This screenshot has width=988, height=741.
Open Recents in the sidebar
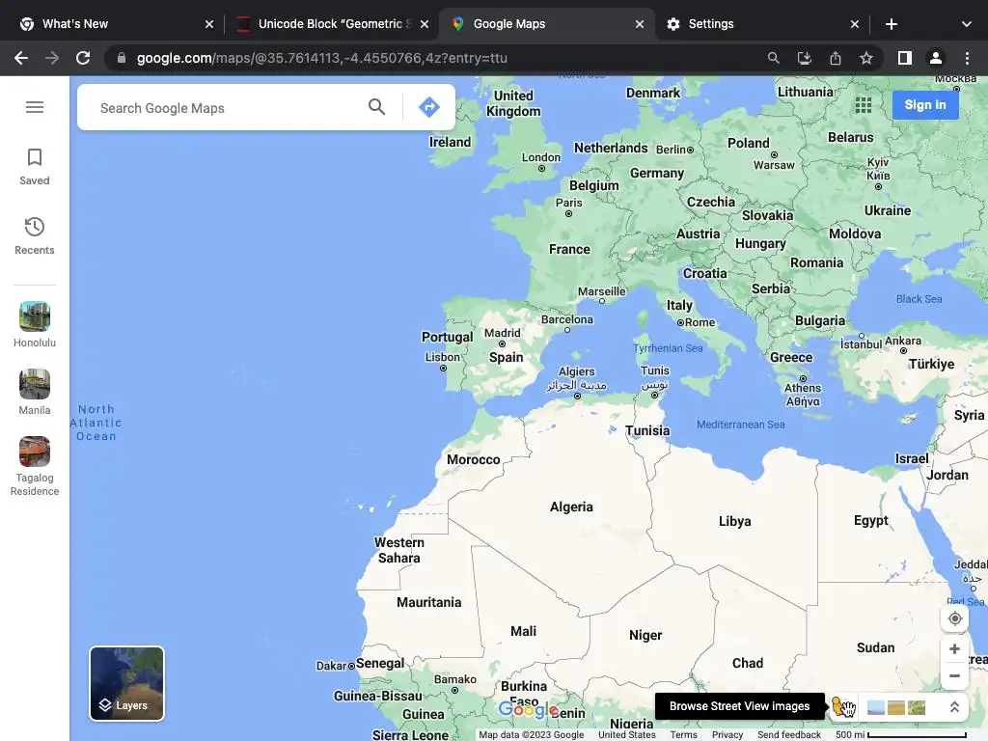(x=35, y=236)
